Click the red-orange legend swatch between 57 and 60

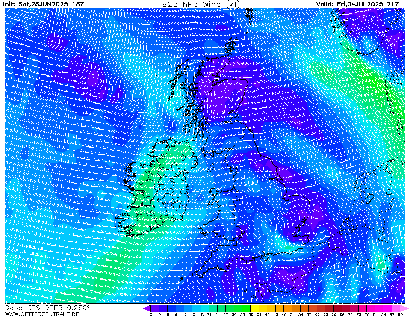coord(313,308)
